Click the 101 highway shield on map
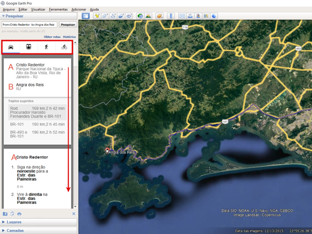The image size is (312, 234). 225,121
